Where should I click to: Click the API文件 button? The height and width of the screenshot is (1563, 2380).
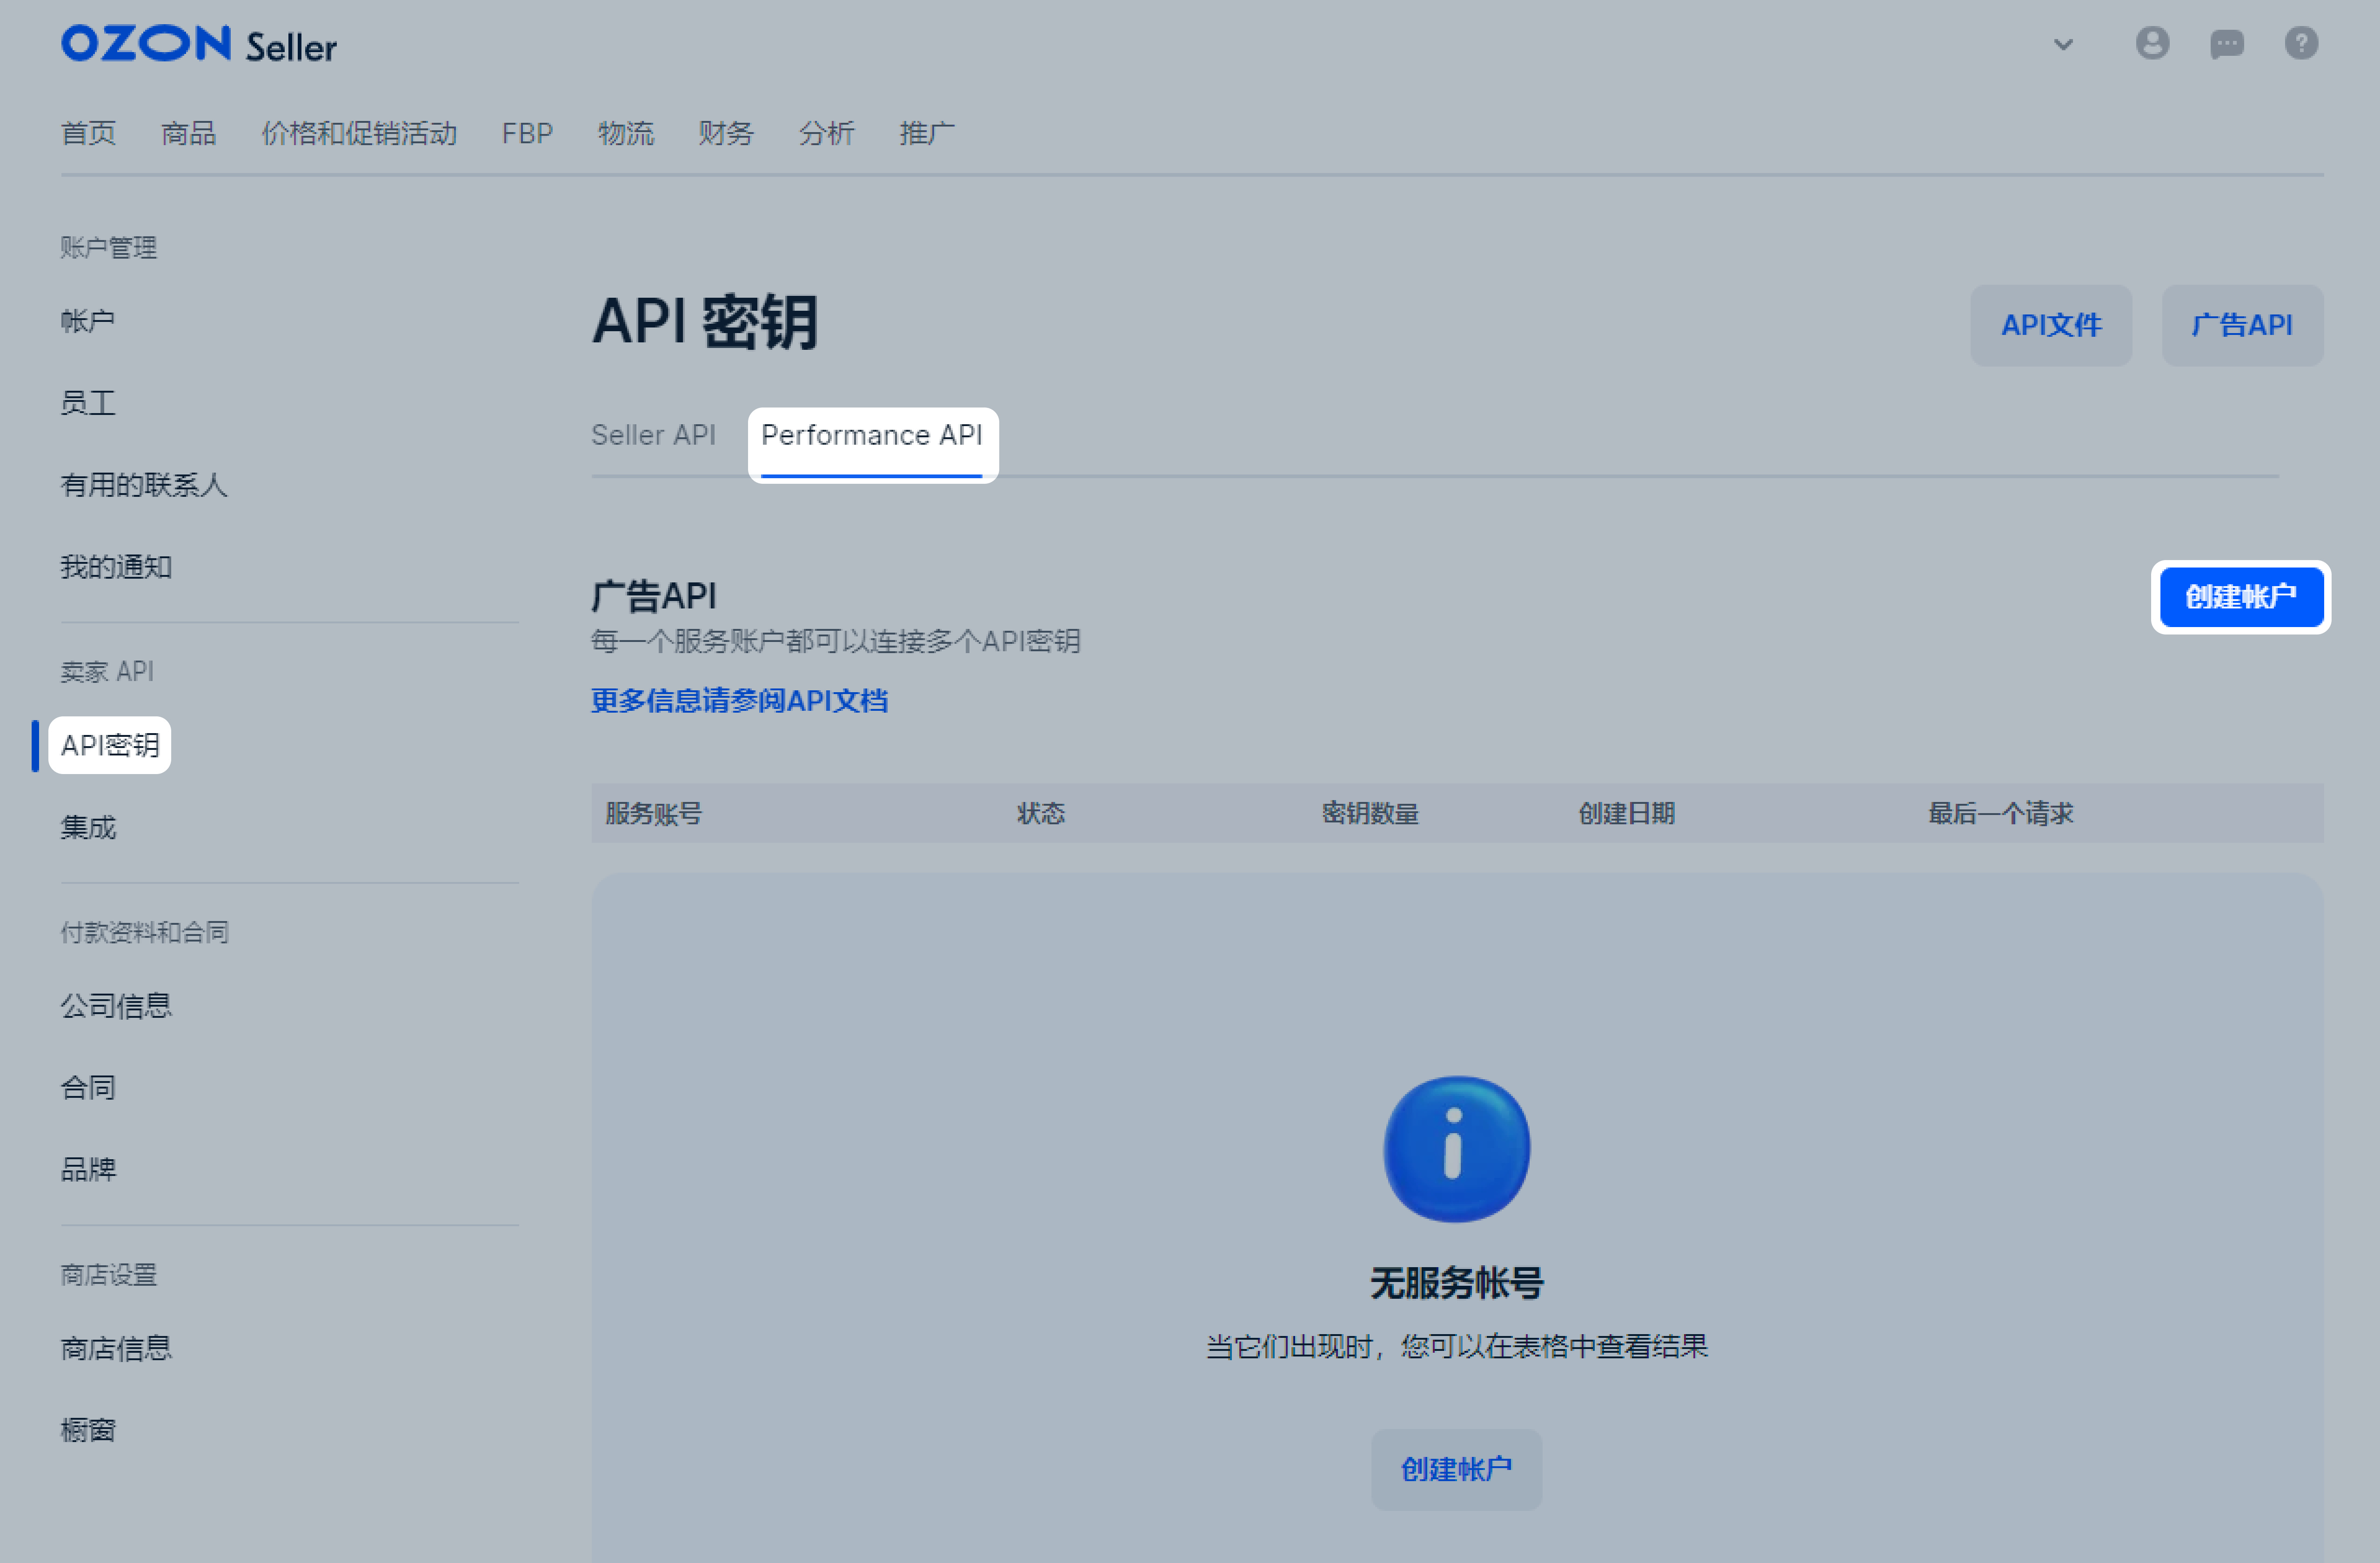click(x=2051, y=325)
